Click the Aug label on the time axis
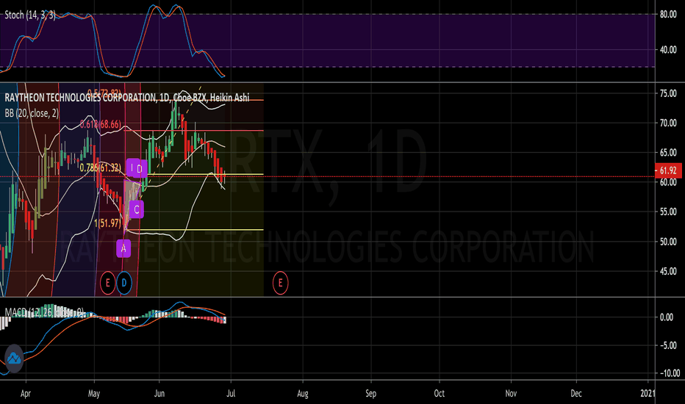This screenshot has width=685, height=404. (x=303, y=394)
